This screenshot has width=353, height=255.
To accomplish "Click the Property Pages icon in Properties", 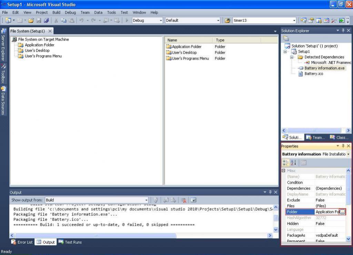I will click(x=303, y=163).
